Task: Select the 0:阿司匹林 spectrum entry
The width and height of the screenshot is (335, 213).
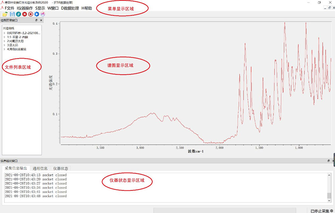Action: coord(24,33)
